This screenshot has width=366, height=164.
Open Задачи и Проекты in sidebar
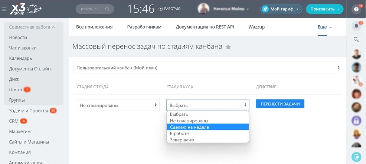(x=29, y=111)
